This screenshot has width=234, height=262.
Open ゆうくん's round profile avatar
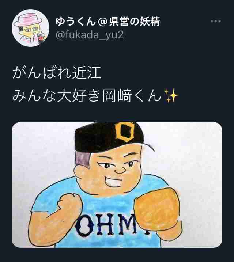(x=31, y=28)
